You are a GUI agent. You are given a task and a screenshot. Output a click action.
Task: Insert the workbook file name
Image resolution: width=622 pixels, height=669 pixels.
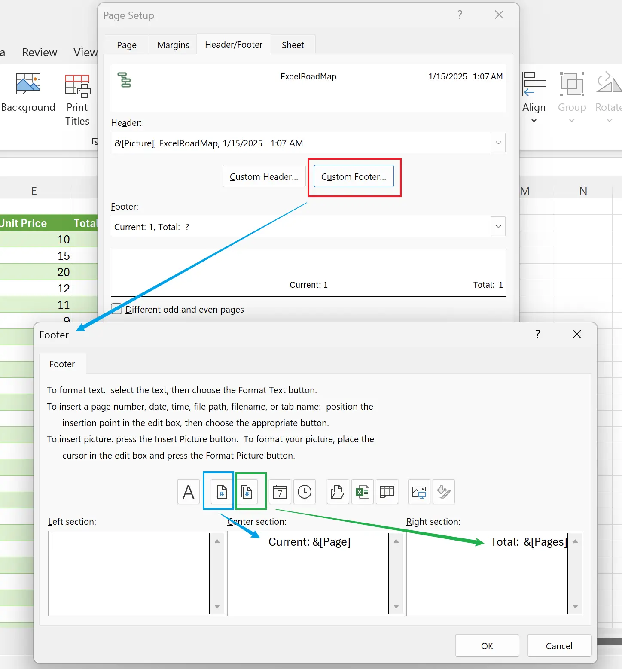pyautogui.click(x=362, y=491)
